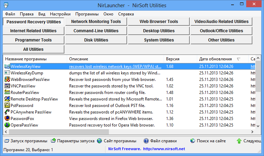Open the http://www.nirsoft.net link

tap(164, 149)
